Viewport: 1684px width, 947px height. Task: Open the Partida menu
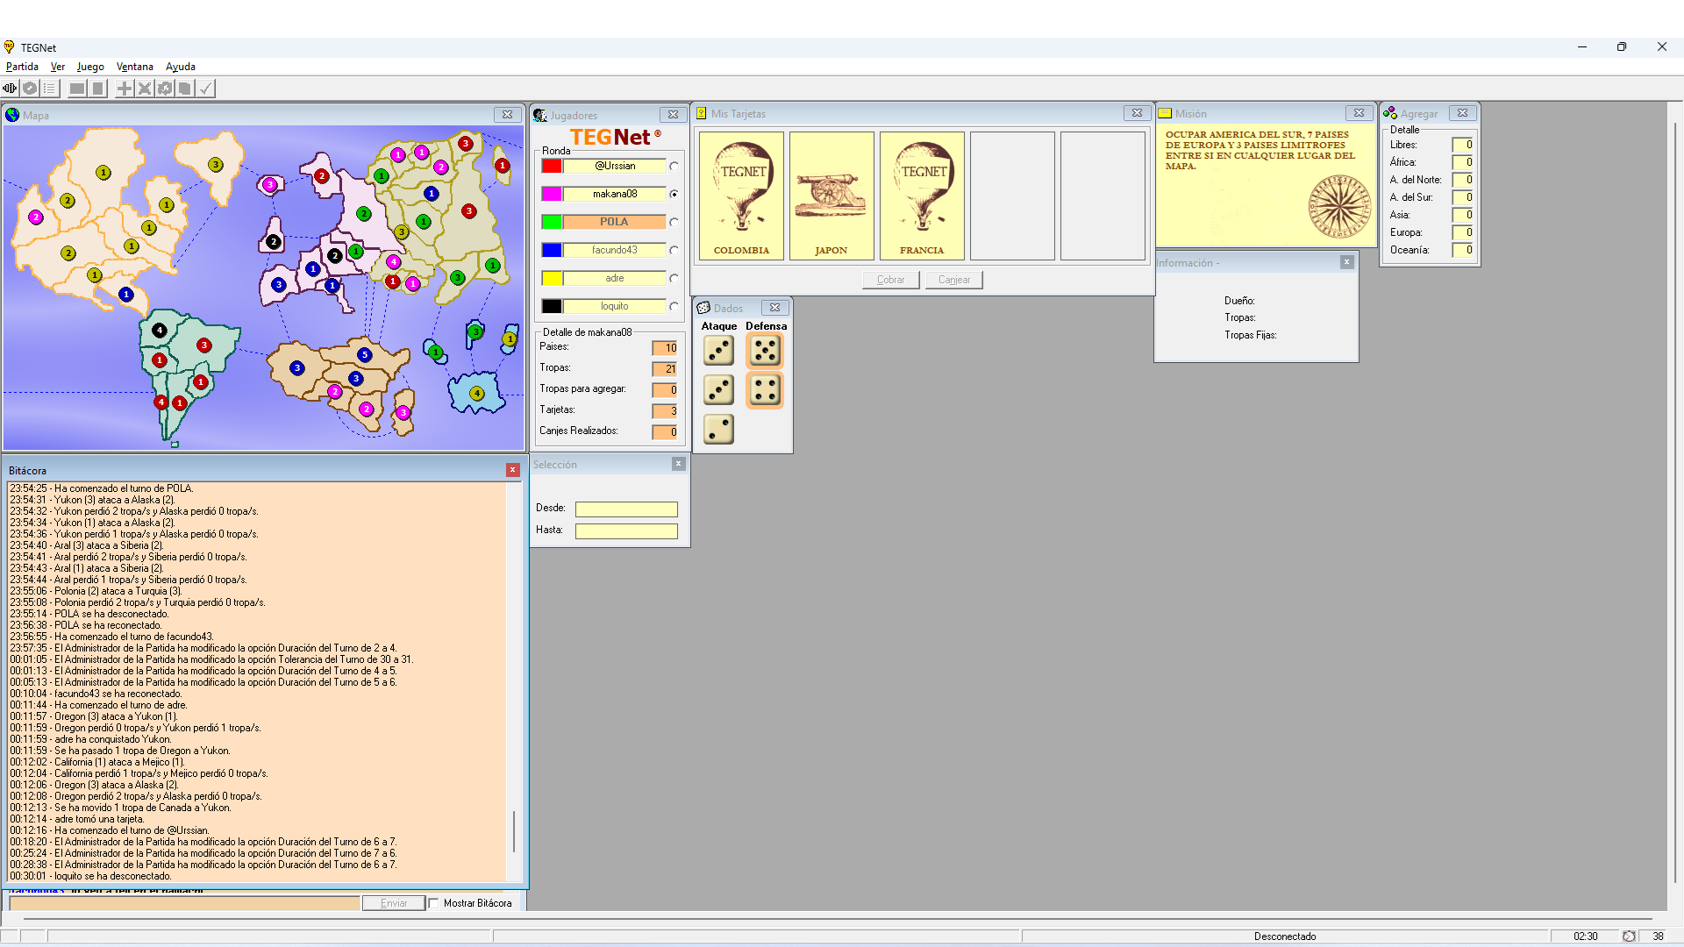(x=22, y=67)
